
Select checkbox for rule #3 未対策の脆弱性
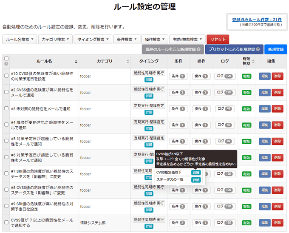pos(6,109)
